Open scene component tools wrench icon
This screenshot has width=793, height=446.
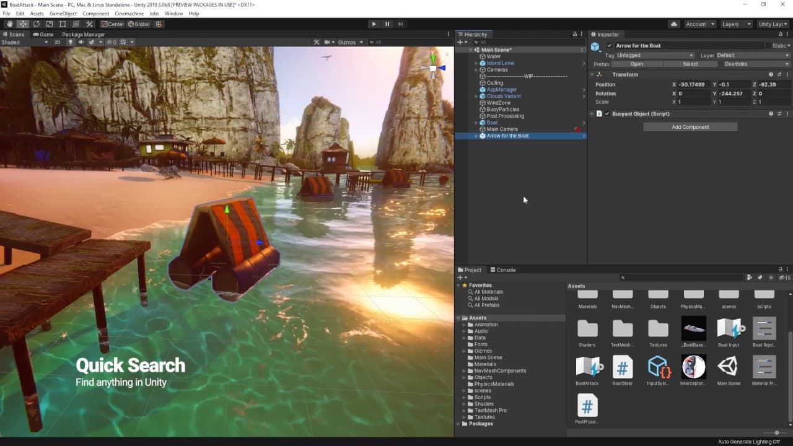coord(317,42)
